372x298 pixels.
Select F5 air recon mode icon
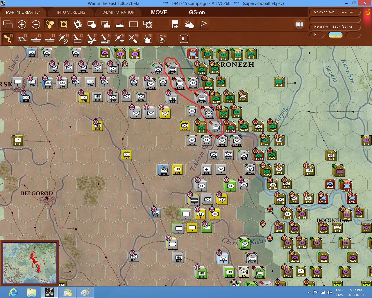(64, 38)
